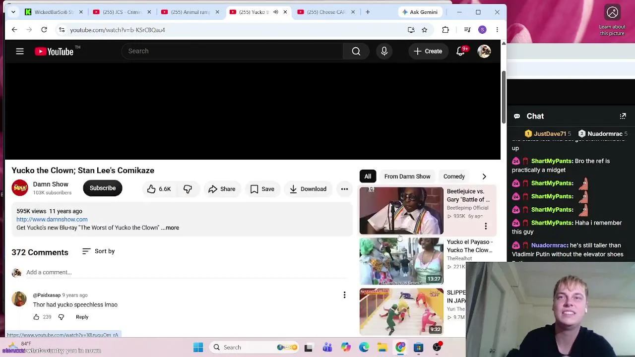Open YouTube notifications bell
635x357 pixels.
click(x=461, y=51)
